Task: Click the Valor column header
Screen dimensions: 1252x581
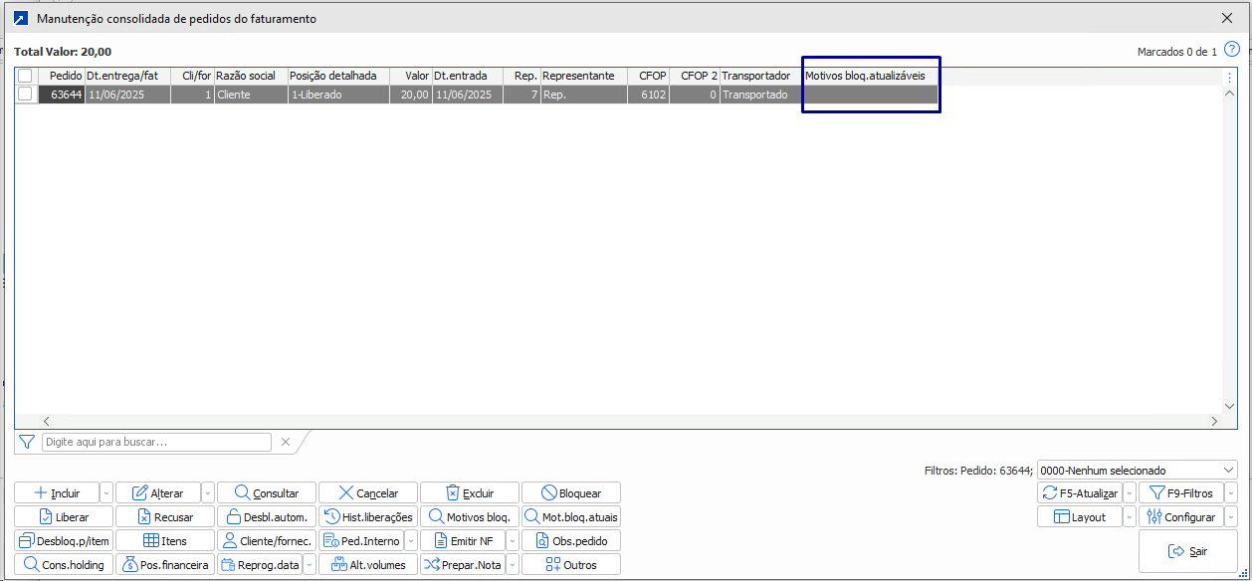Action: click(x=410, y=76)
